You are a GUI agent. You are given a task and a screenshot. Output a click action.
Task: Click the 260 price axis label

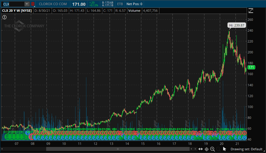click(250, 20)
